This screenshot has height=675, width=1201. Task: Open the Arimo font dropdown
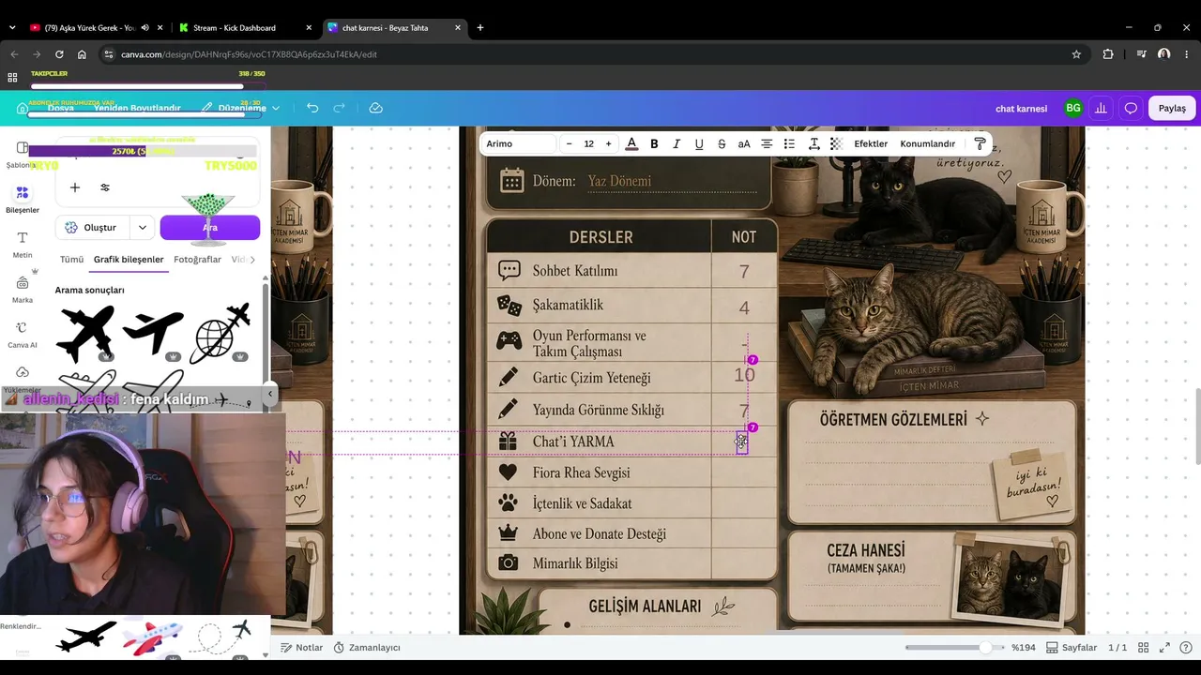pos(520,143)
